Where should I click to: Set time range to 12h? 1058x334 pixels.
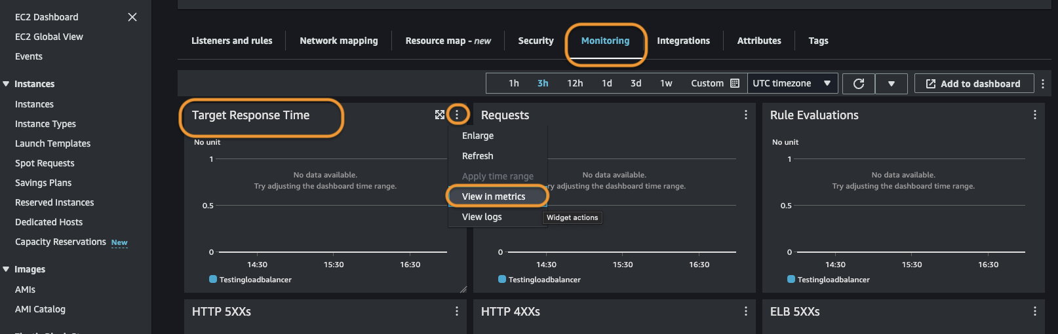pos(575,83)
